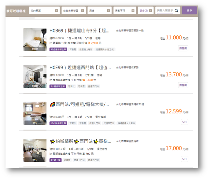Click the 2小時前新上架 tag

(x=58, y=86)
